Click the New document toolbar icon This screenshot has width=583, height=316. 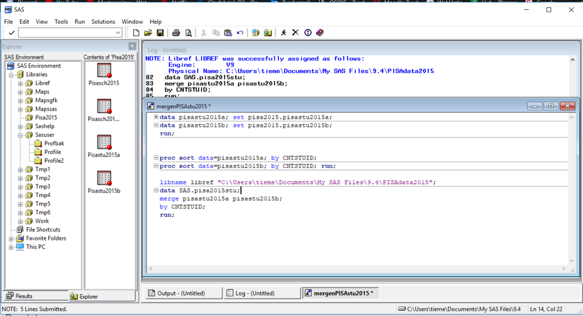(x=137, y=33)
